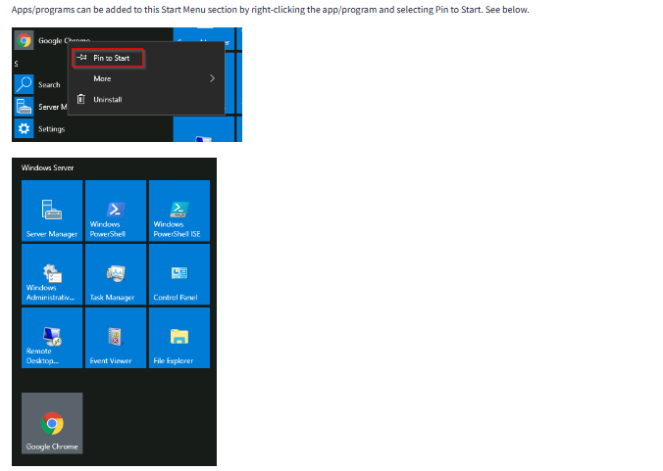This screenshot has width=663, height=471.
Task: Click the letter S section header
Action: coord(17,64)
